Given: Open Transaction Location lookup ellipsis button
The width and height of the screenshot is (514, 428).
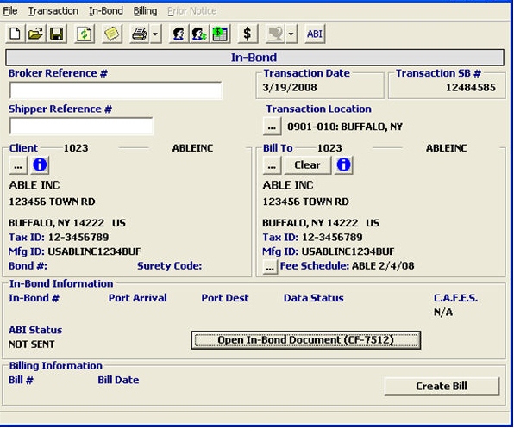Looking at the screenshot, I should click(x=272, y=127).
